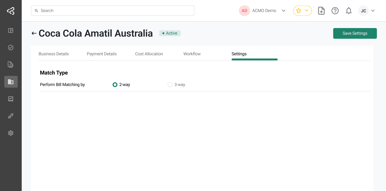
Task: Open the bills document sidebar icon
Action: (x=11, y=65)
